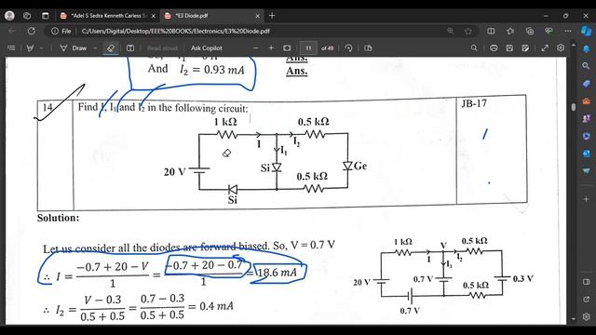This screenshot has height=335, width=596.
Task: Open the sidebar Outlook icon
Action: coord(586,154)
